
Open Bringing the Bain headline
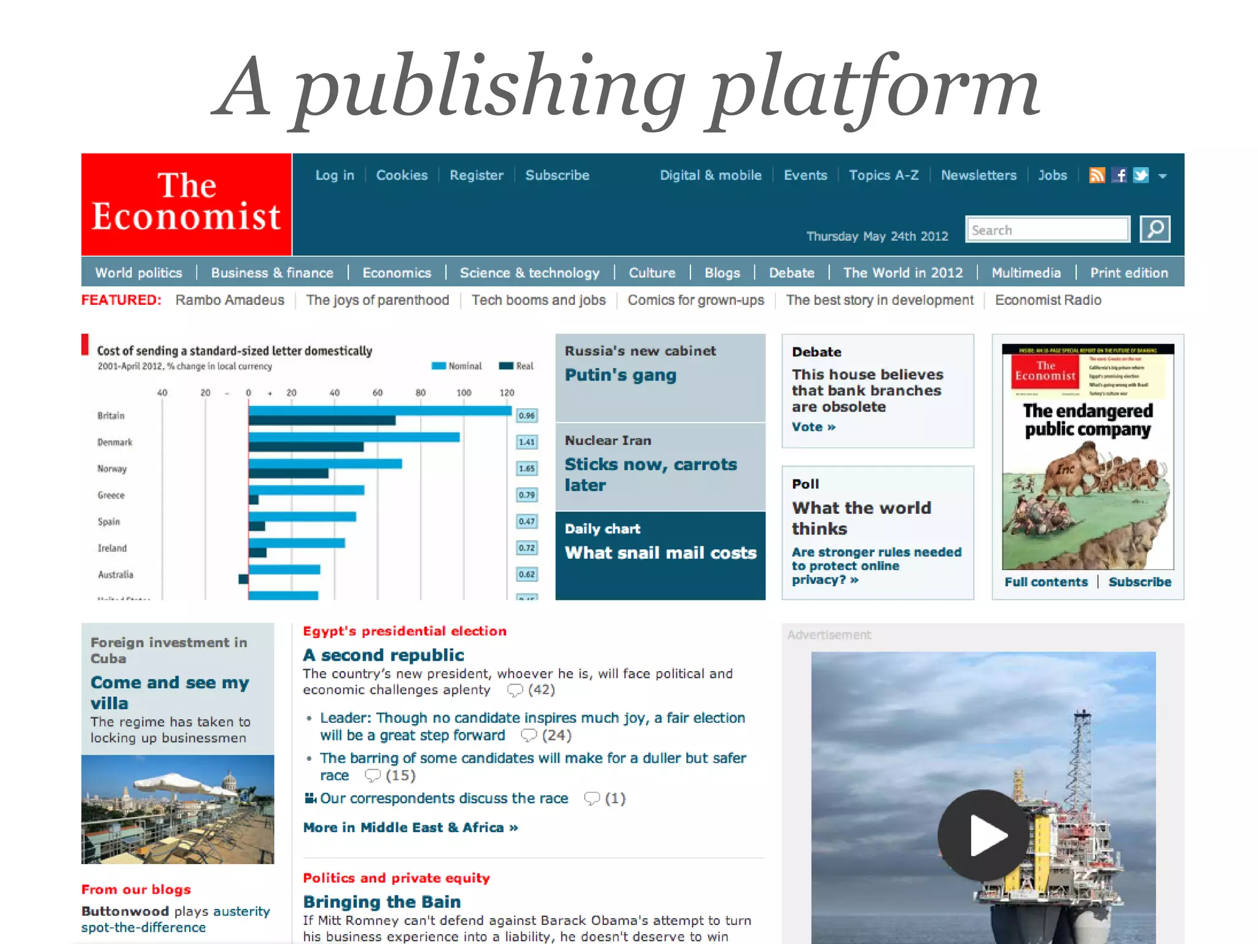(x=381, y=902)
